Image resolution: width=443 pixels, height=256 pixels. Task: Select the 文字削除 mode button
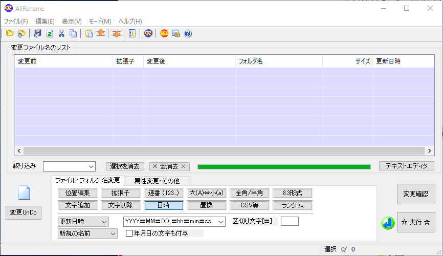tap(120, 205)
